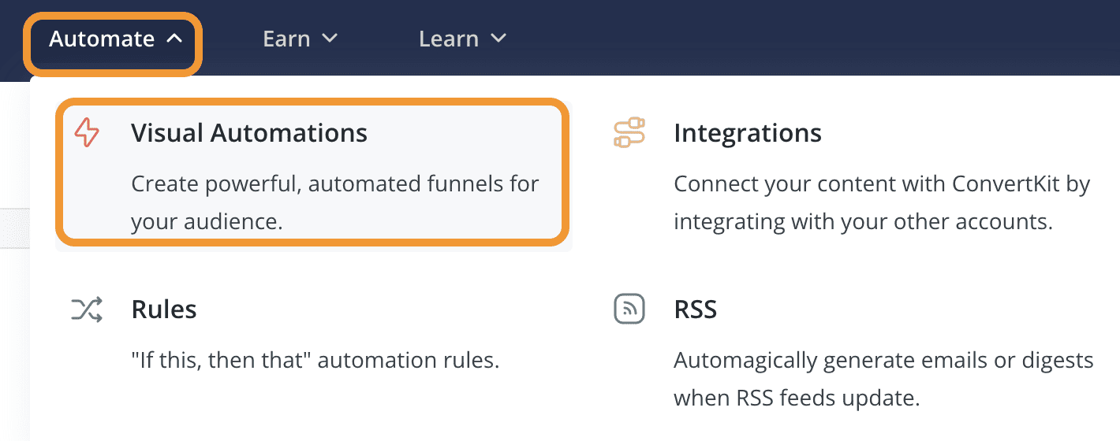Click "your audience." text in Visual Automations card
The width and height of the screenshot is (1120, 441).
tap(207, 222)
